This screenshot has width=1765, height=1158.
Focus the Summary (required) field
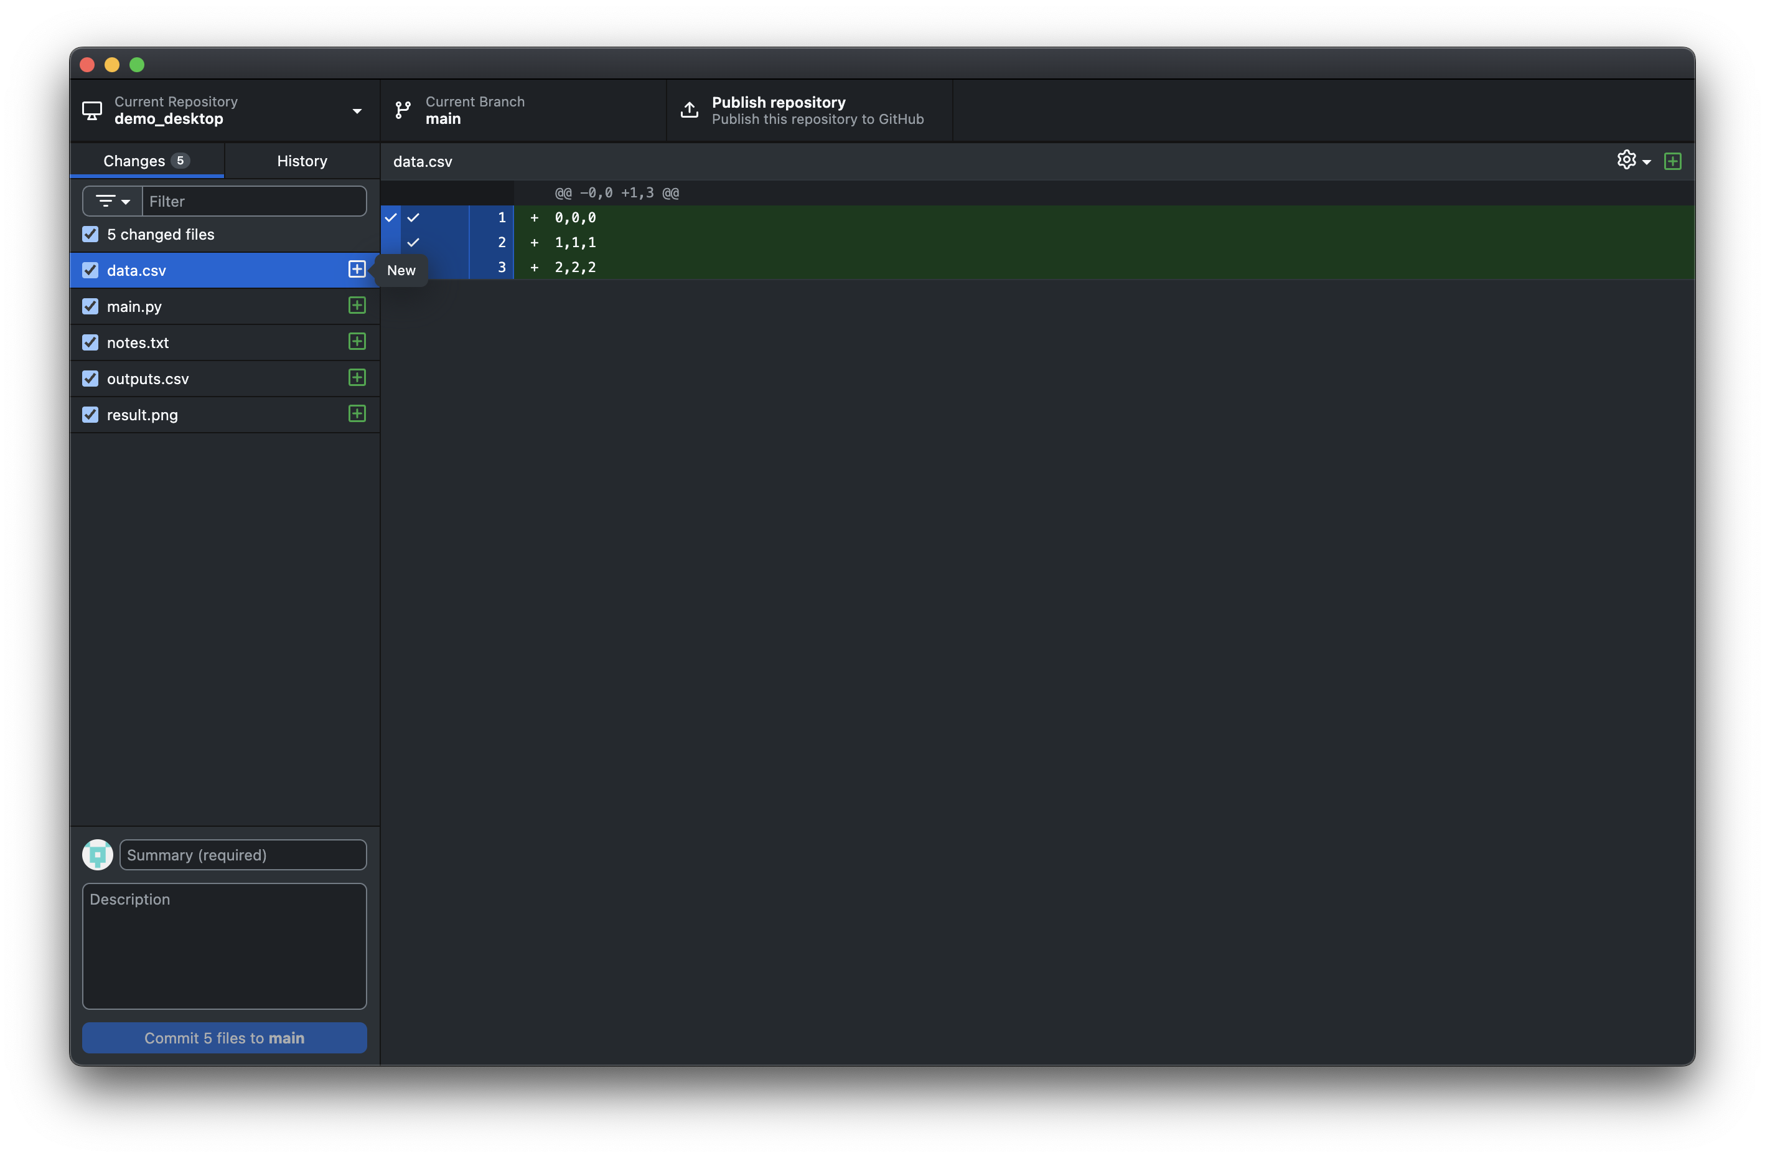tap(243, 855)
